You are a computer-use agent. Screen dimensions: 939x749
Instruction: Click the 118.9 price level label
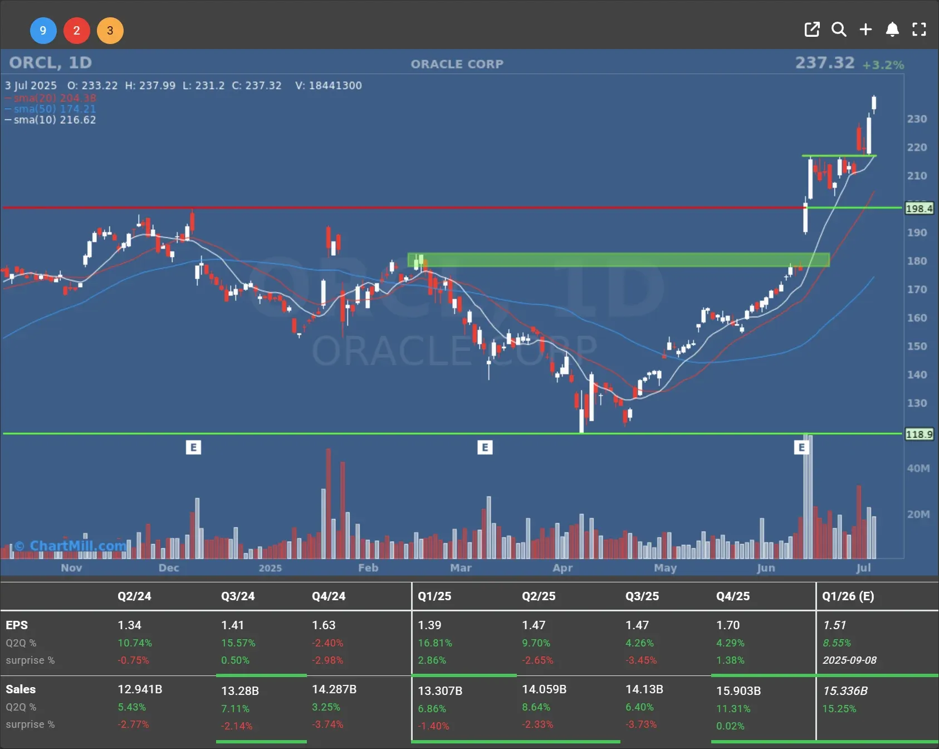[x=919, y=434]
